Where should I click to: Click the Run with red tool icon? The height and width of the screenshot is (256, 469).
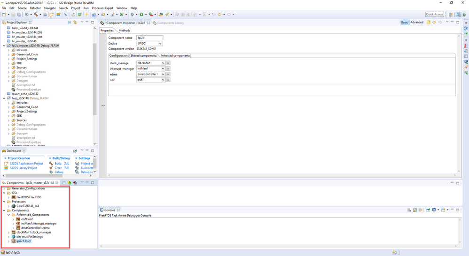151,15
